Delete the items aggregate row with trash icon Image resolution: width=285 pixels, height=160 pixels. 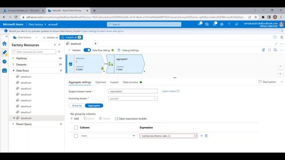tap(206, 136)
